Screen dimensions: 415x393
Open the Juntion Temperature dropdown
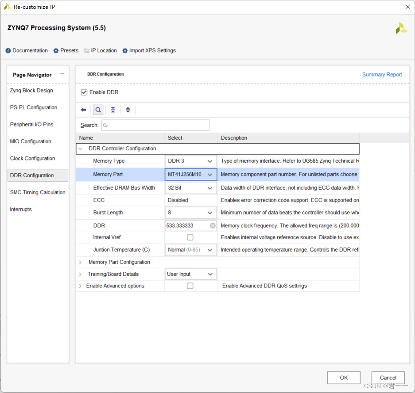pos(190,250)
